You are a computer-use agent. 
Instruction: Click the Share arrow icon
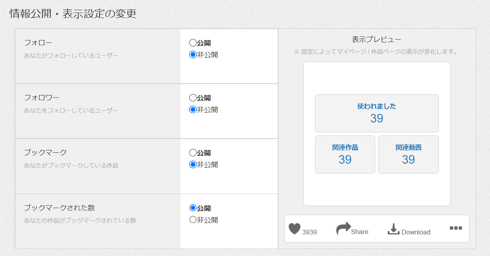(343, 229)
